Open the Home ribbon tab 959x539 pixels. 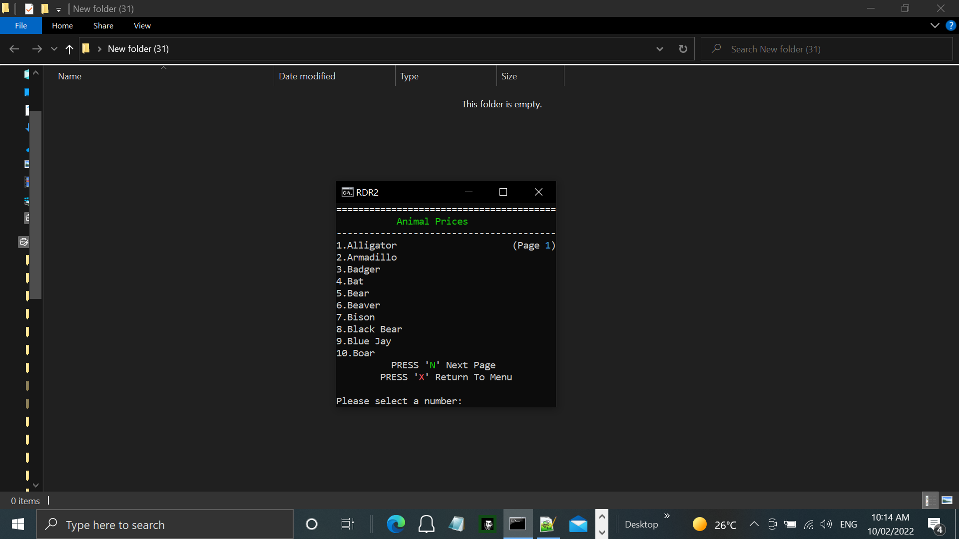pyautogui.click(x=62, y=25)
